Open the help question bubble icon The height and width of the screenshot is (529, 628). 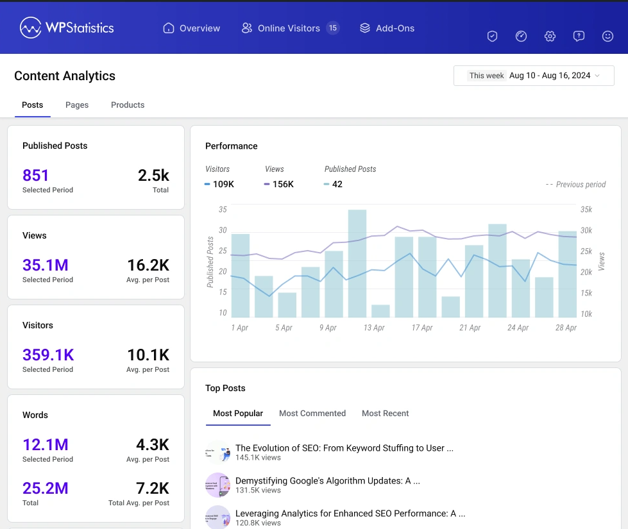pos(579,37)
